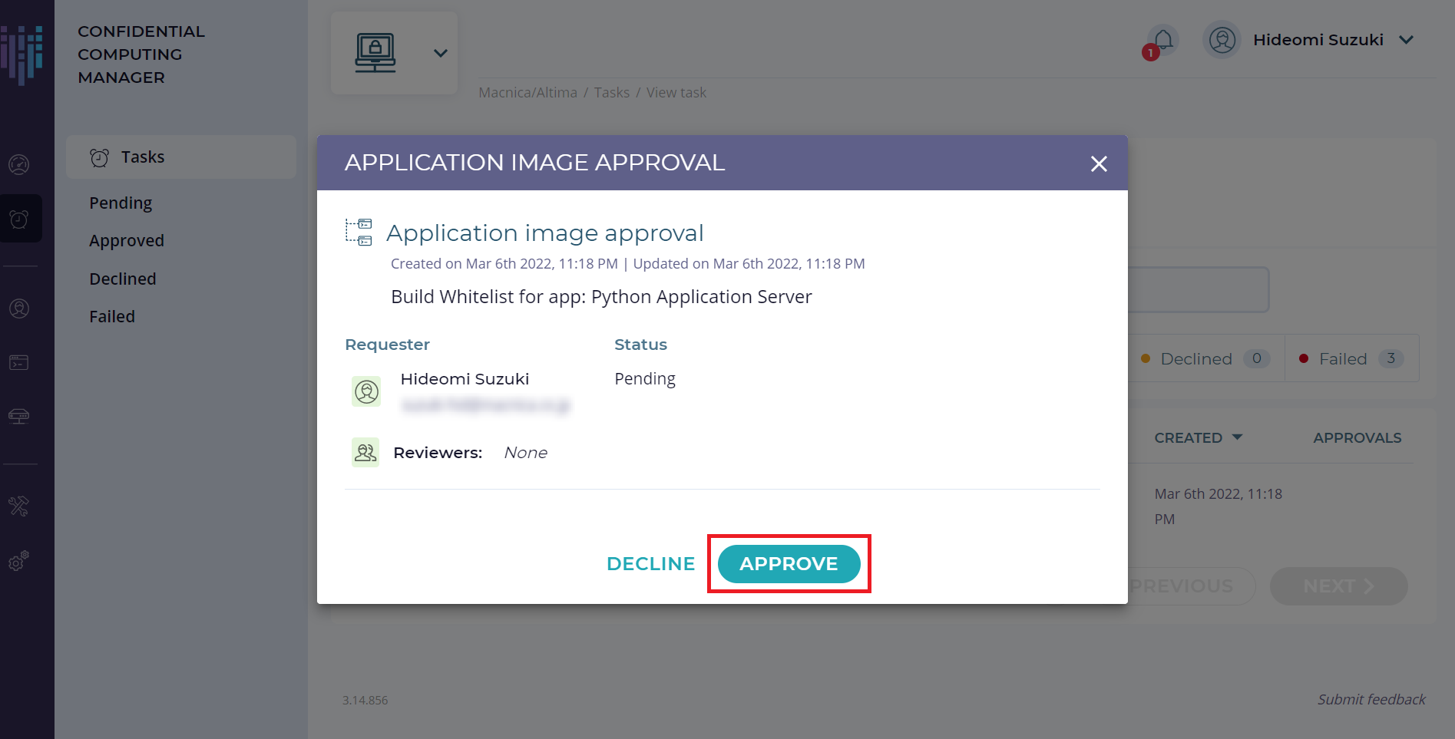Expand the user account chevron menu
Screen dimensions: 1455x739
[1406, 40]
